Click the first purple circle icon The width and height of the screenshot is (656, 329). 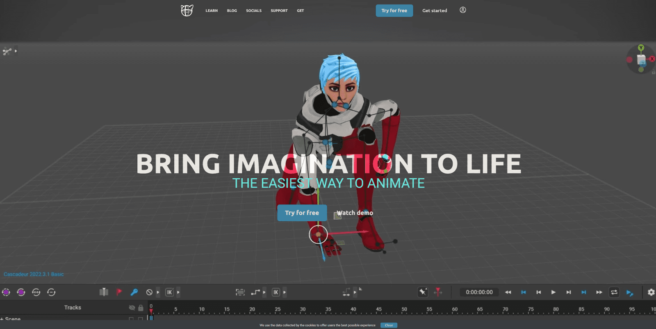click(x=6, y=292)
